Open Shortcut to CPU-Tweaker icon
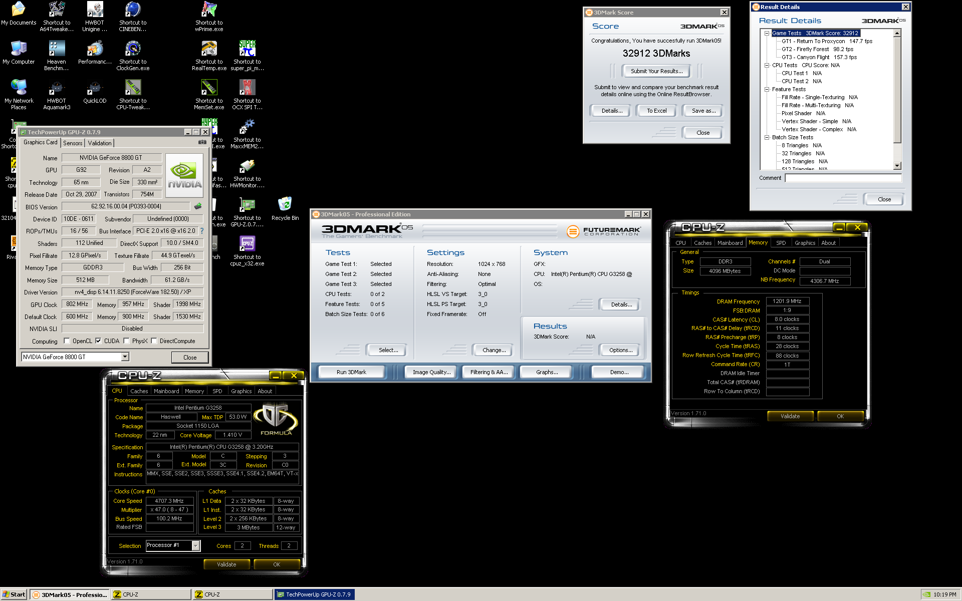The height and width of the screenshot is (601, 962). 133,95
